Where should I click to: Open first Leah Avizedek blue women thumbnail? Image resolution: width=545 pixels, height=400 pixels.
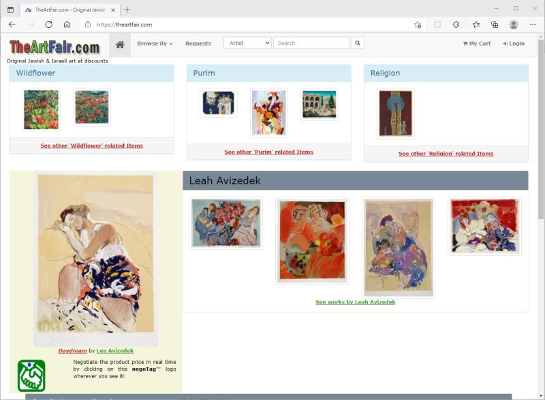coord(226,223)
